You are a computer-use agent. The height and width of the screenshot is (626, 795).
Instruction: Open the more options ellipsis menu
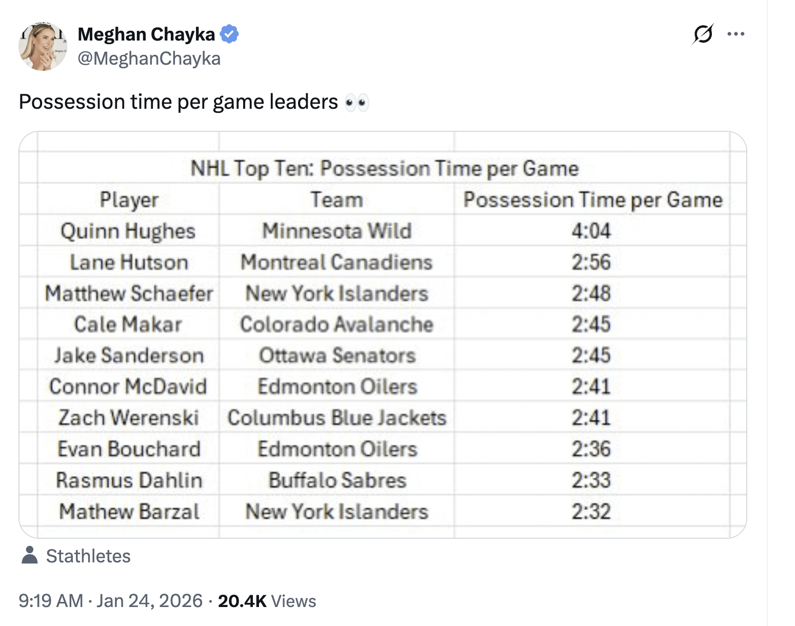736,34
